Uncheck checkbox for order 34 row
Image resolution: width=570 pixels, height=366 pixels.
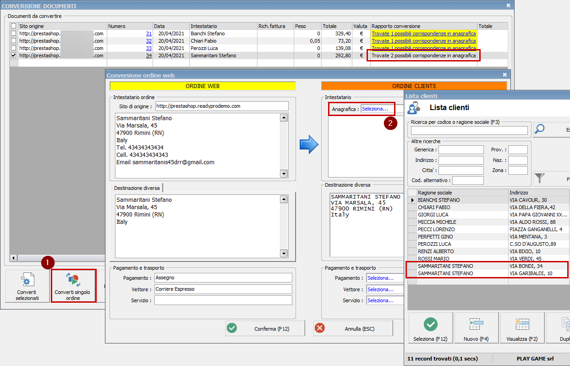pos(13,55)
